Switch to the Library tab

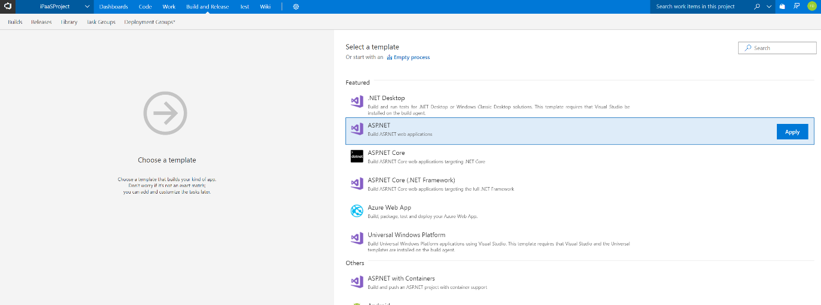[69, 22]
